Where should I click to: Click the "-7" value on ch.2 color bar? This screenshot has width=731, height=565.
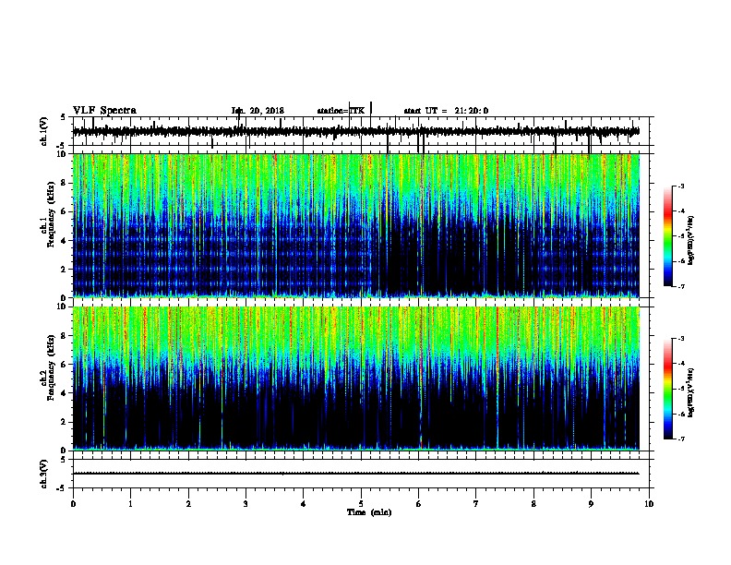point(681,439)
